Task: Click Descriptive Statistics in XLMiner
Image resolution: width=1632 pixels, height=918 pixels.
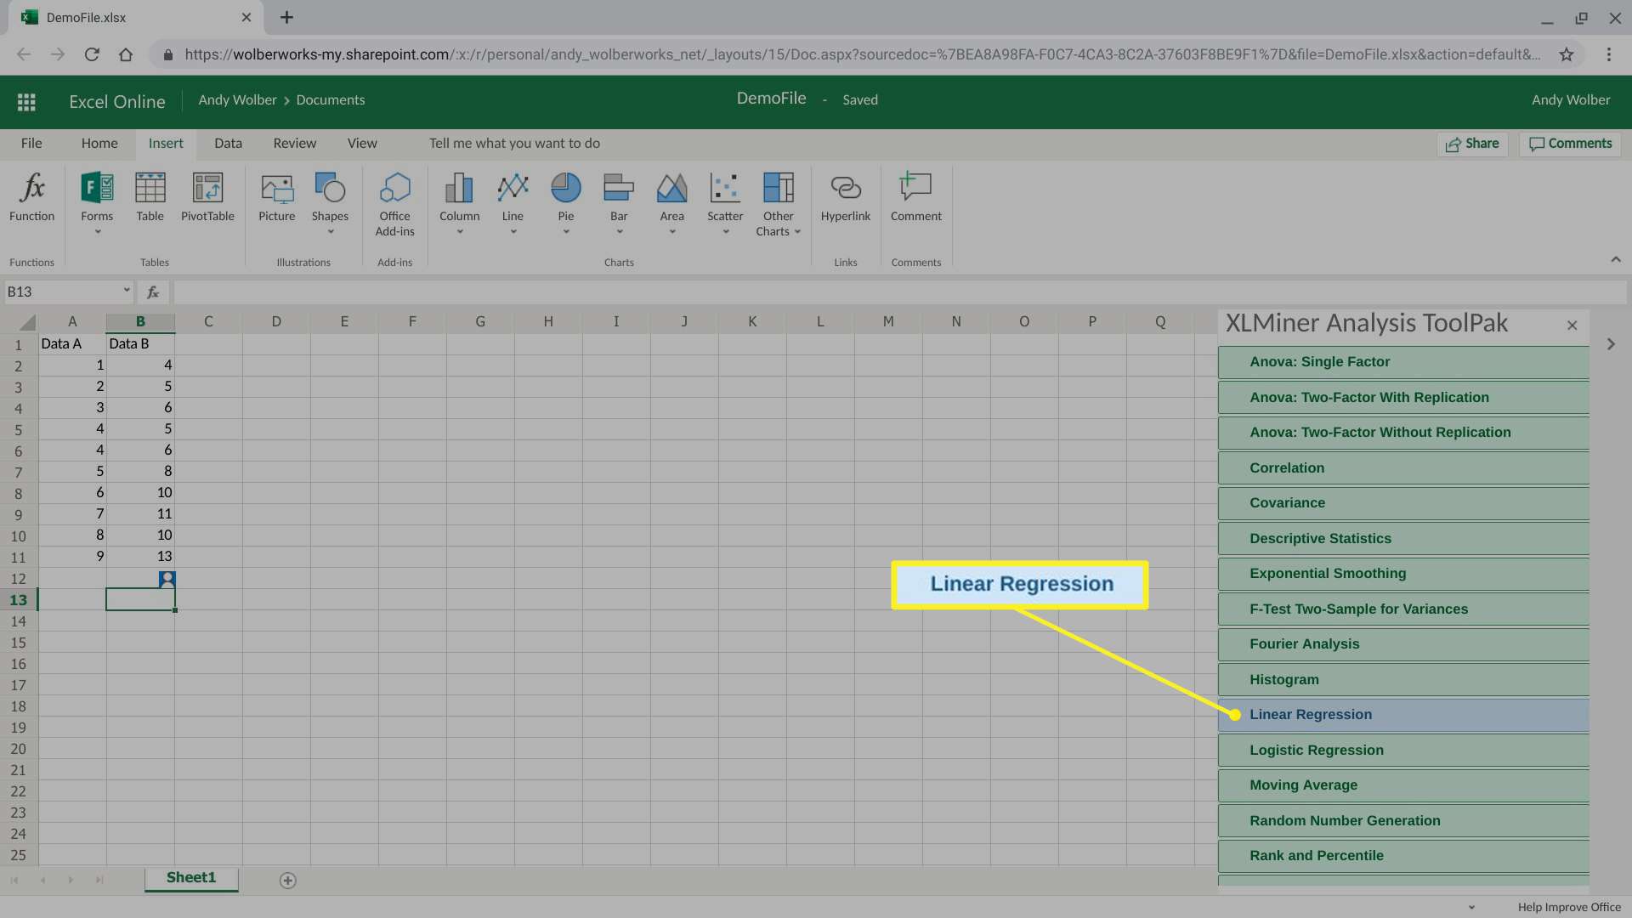Action: coord(1320,538)
